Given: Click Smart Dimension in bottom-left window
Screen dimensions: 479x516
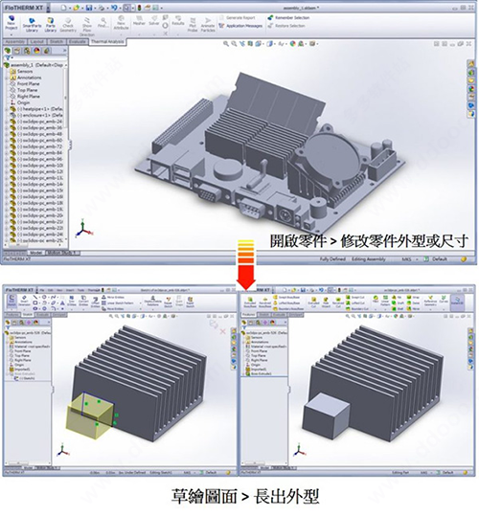Looking at the screenshot, I should 24,301.
